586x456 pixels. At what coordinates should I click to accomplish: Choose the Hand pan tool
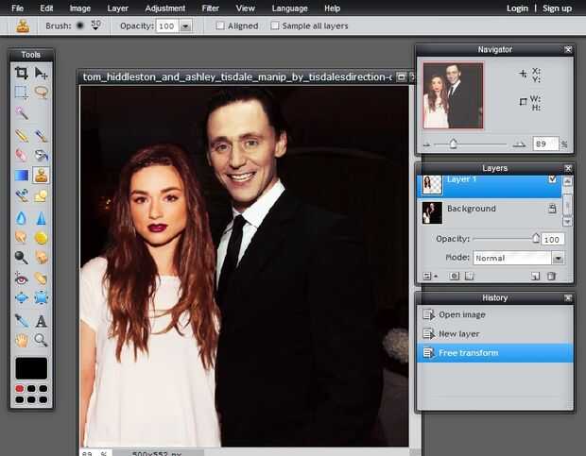coord(21,340)
